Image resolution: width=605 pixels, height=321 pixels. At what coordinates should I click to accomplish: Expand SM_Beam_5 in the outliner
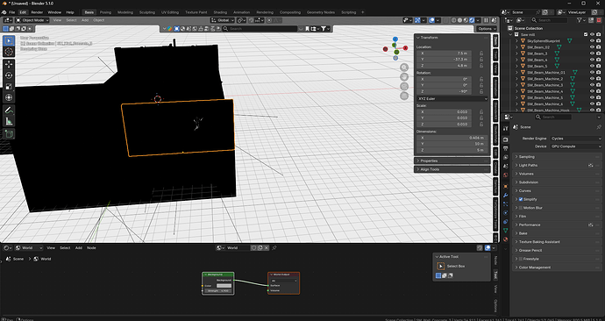517,66
